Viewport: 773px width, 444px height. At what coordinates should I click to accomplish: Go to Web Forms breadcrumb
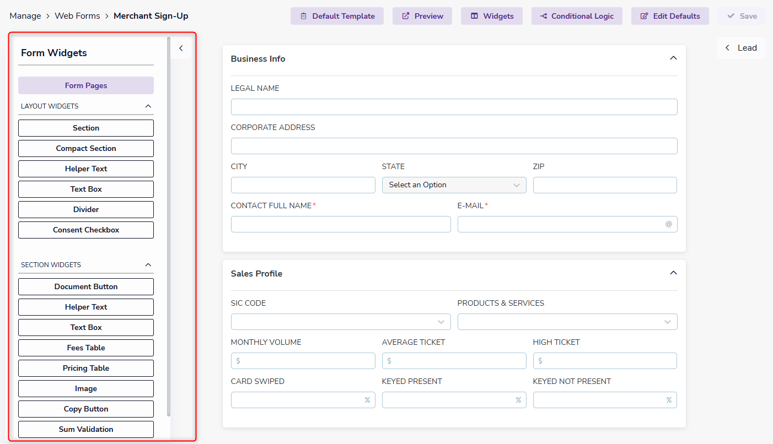[77, 16]
